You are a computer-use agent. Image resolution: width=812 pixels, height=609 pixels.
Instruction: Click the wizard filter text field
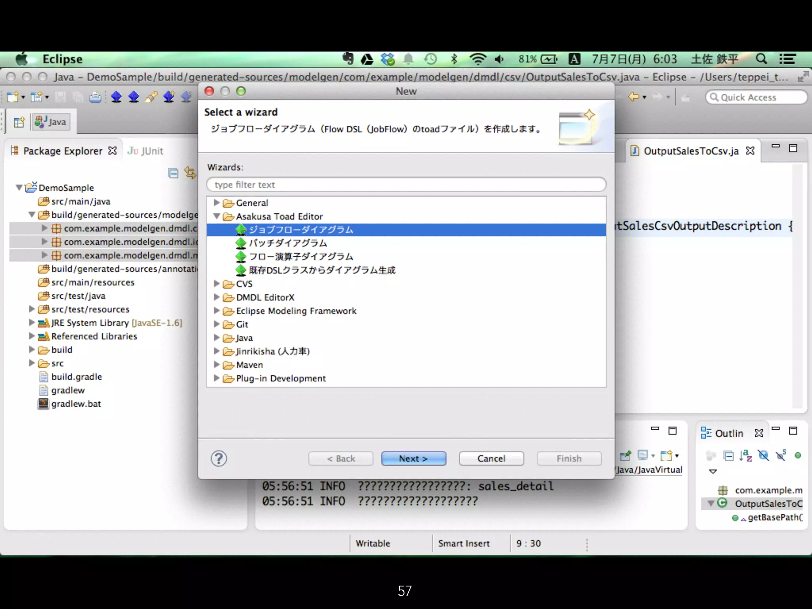(406, 185)
